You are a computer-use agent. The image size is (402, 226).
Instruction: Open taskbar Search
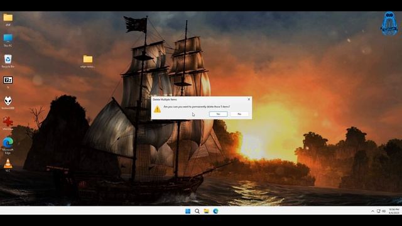pyautogui.click(x=197, y=211)
